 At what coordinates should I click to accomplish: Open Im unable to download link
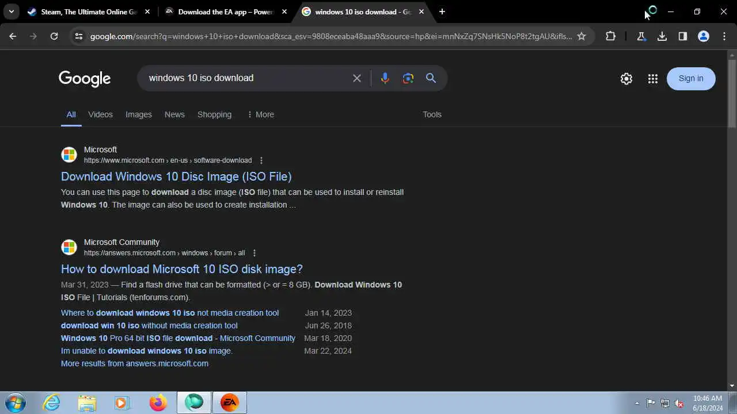click(147, 351)
